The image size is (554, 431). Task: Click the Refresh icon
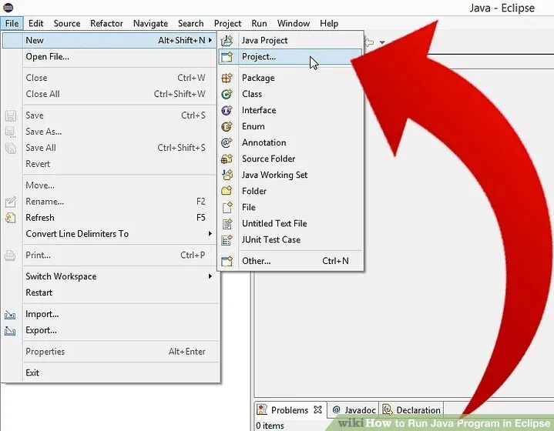(11, 218)
